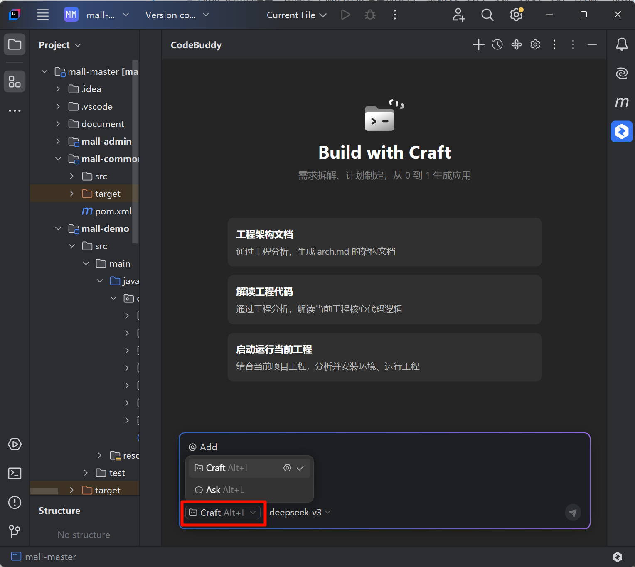Click the 工程架构文档 suggestion card
The image size is (635, 567).
coord(384,242)
